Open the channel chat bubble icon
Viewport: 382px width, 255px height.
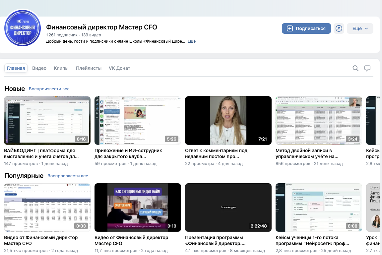point(367,68)
